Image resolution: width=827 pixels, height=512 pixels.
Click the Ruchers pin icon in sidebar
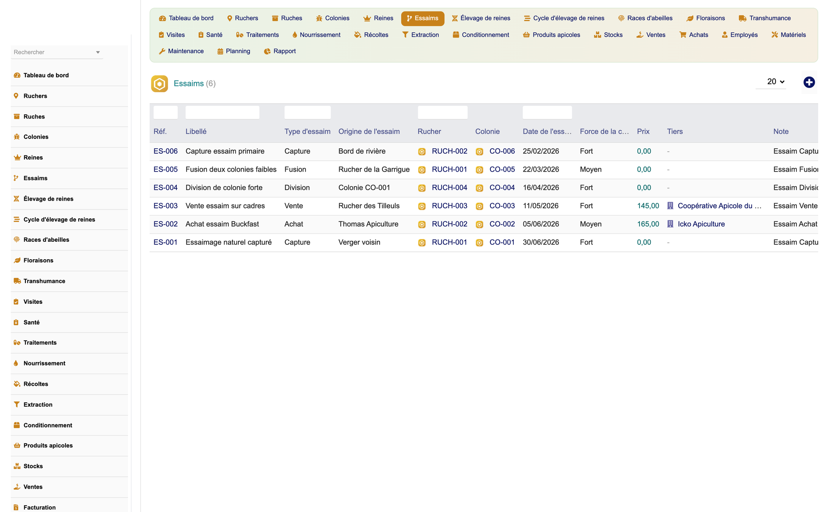16,96
